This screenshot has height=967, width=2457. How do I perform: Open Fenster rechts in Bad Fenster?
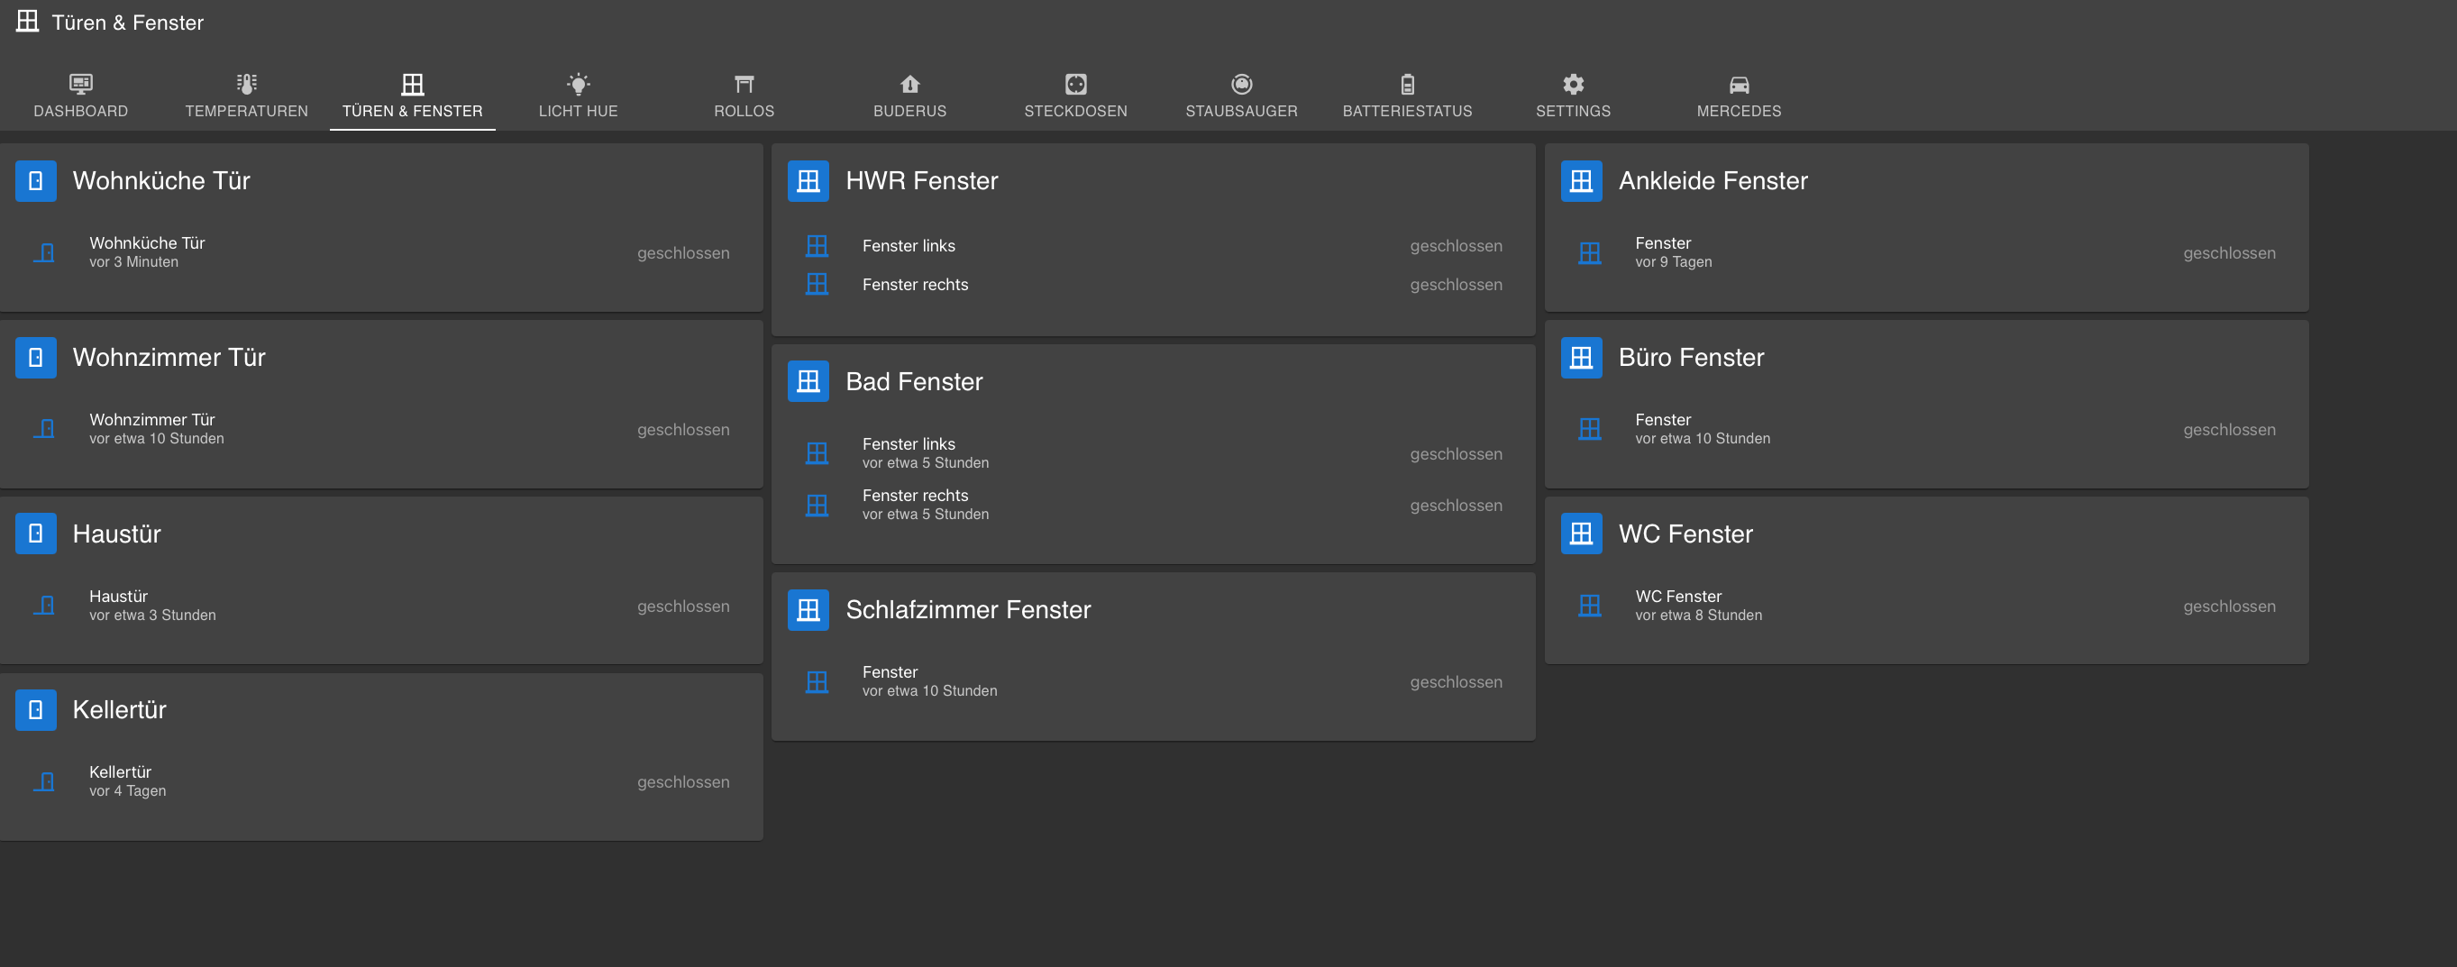[x=1154, y=505]
